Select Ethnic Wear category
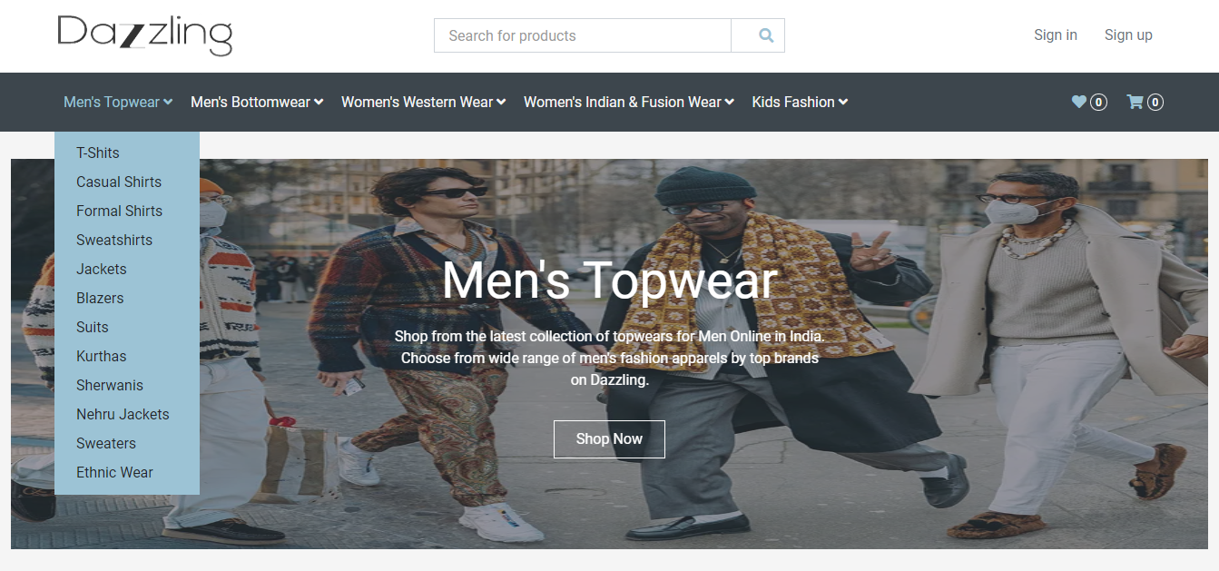This screenshot has height=571, width=1219. pyautogui.click(x=114, y=472)
